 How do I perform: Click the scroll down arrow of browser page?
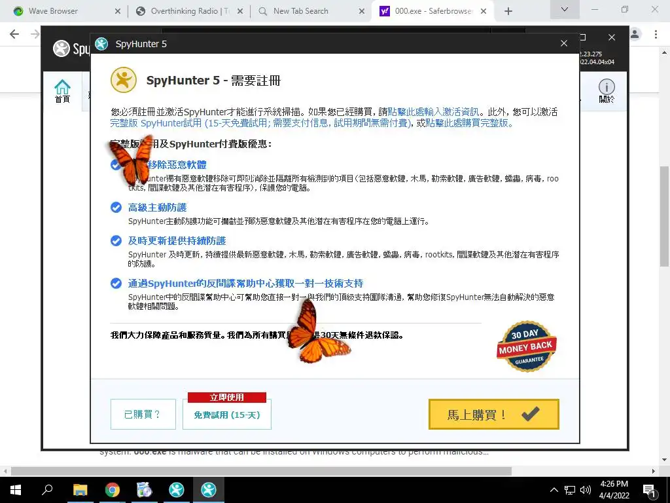pyautogui.click(x=664, y=460)
